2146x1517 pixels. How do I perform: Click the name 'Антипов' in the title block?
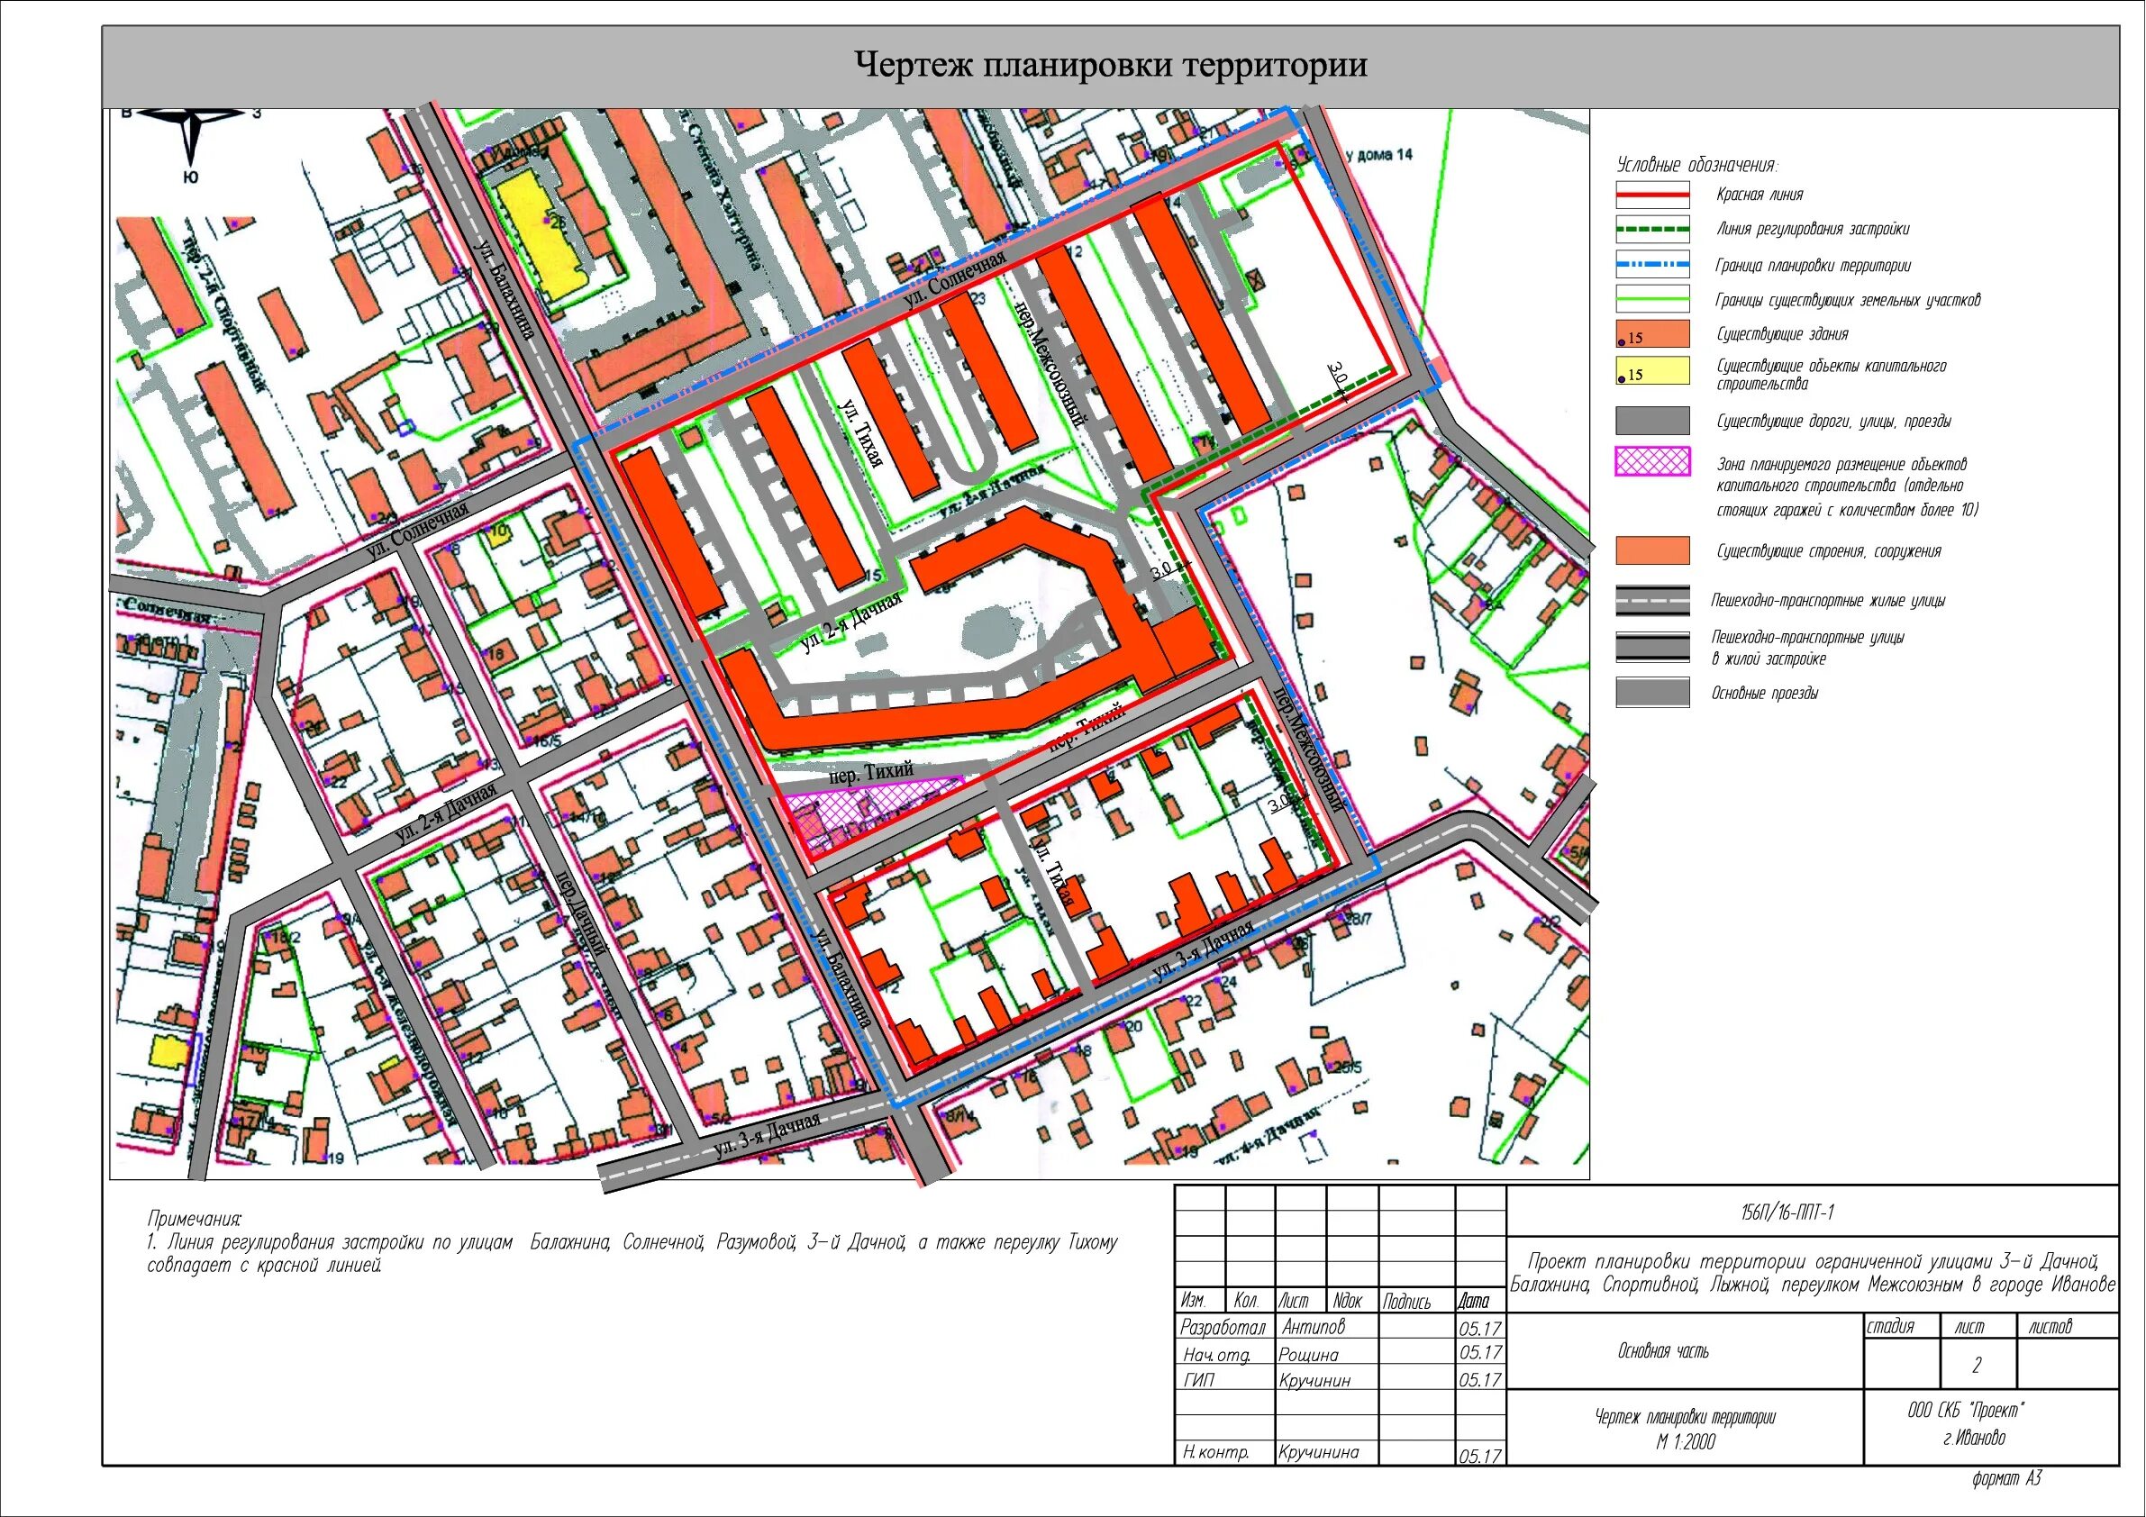(x=1314, y=1326)
